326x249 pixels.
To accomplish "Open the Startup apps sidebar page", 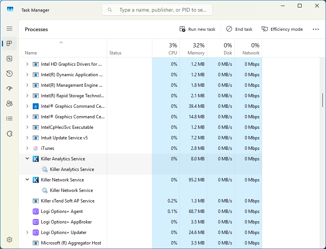I will pyautogui.click(x=9, y=89).
